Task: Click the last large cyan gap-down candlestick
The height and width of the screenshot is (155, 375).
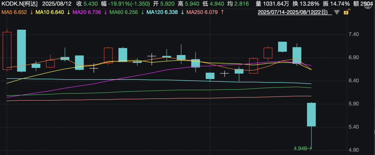Action: click(x=311, y=115)
